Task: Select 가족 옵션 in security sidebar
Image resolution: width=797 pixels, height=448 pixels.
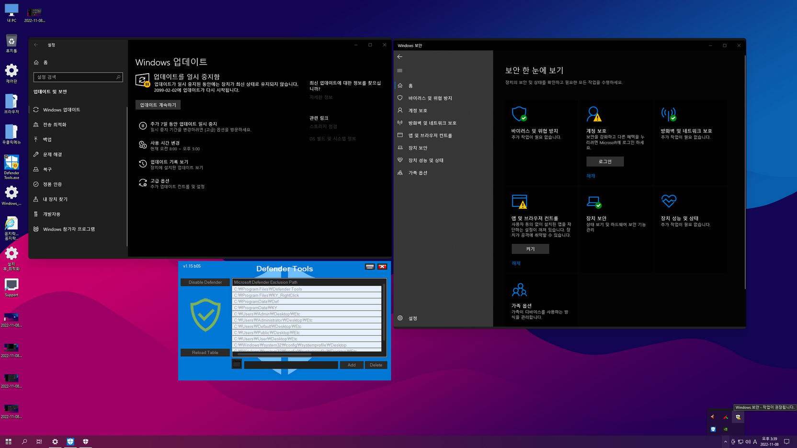Action: pyautogui.click(x=443, y=172)
